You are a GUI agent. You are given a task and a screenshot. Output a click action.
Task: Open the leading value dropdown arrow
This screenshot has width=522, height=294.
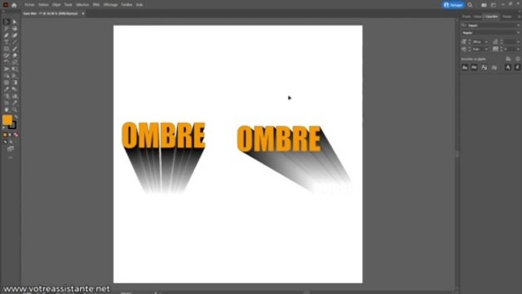(518, 42)
